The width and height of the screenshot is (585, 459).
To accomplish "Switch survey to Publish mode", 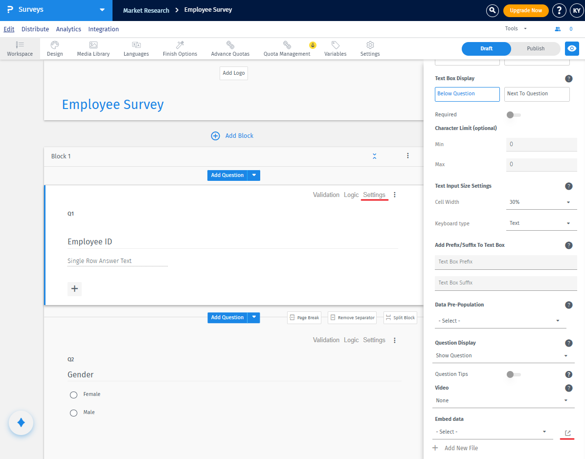I will coord(536,48).
